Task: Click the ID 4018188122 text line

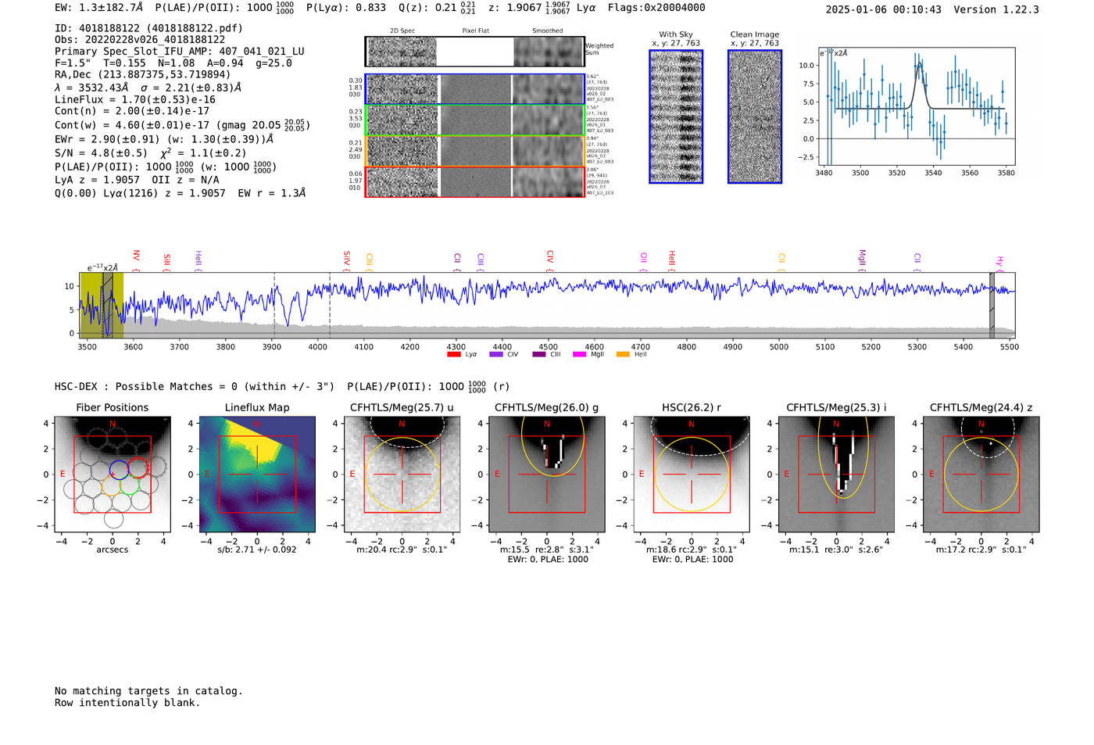Action: pyautogui.click(x=148, y=28)
